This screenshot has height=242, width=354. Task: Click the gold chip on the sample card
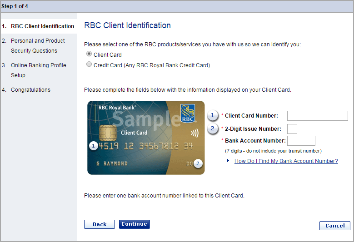click(106, 133)
